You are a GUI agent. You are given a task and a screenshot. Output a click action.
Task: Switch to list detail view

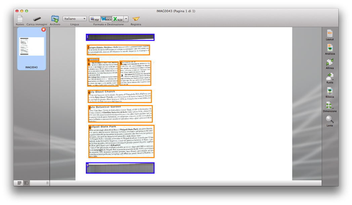tap(27, 183)
